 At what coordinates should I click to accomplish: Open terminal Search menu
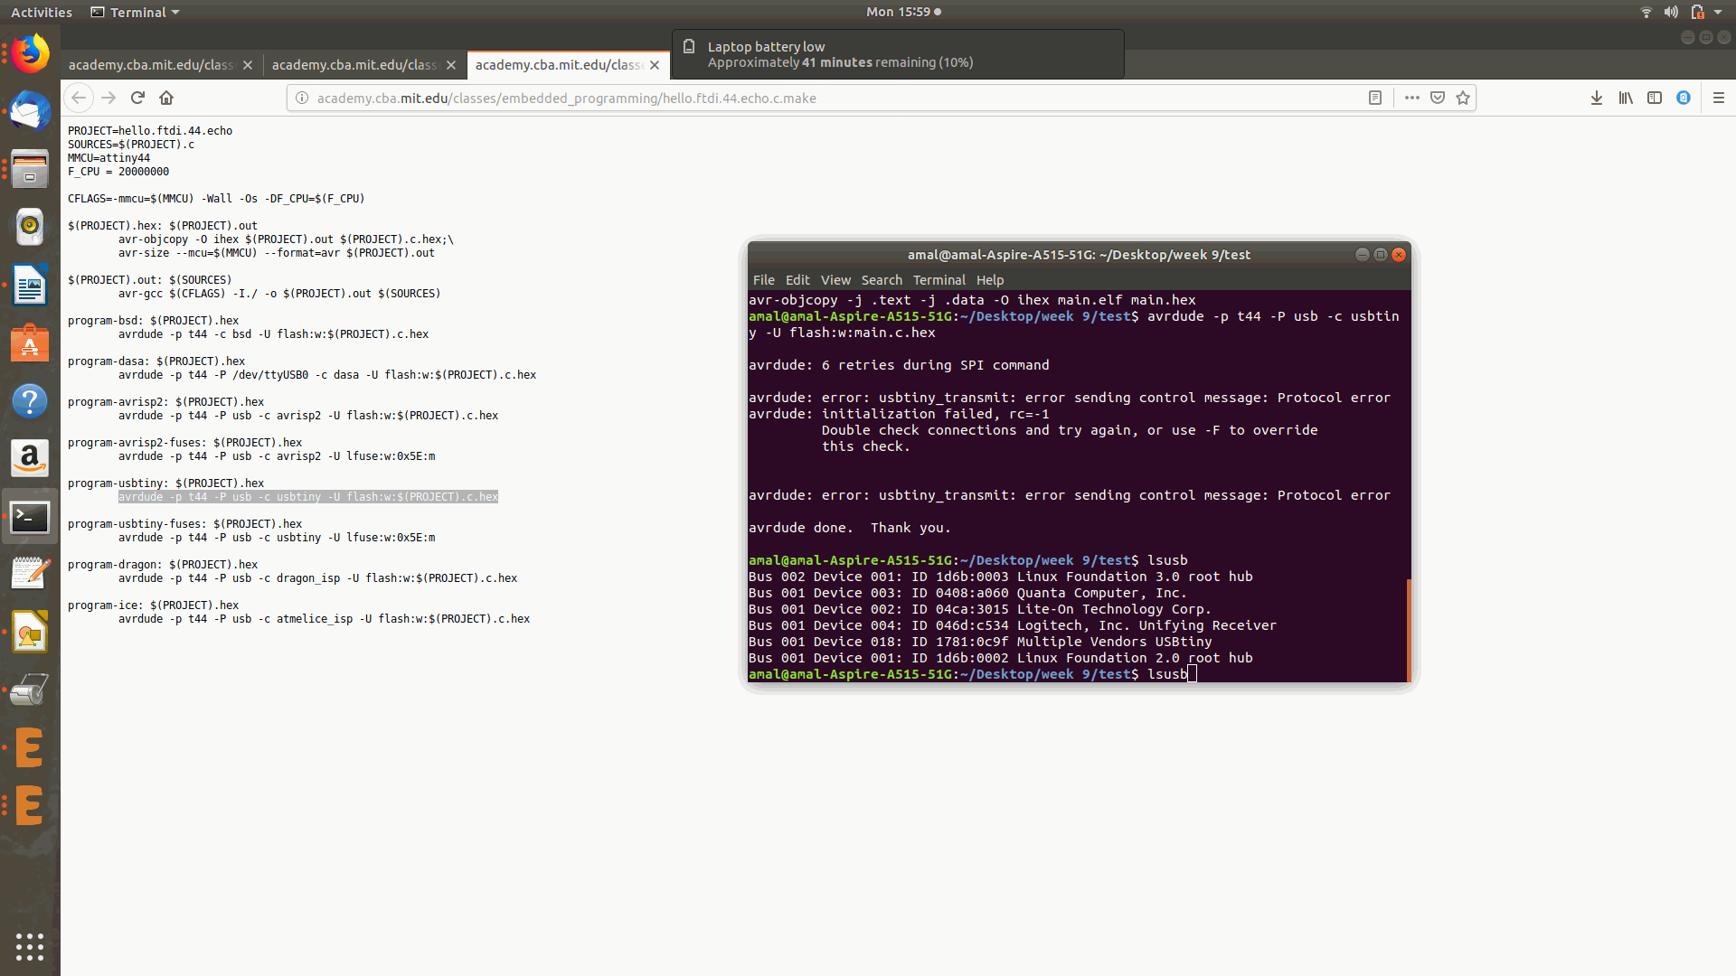881,280
